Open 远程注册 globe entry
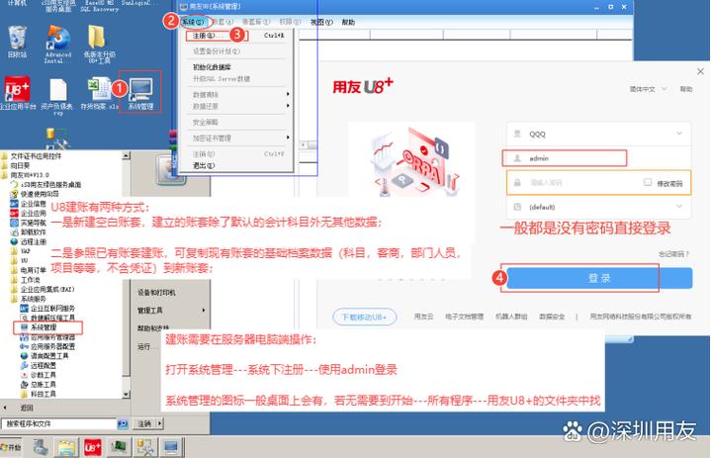 29,241
